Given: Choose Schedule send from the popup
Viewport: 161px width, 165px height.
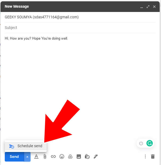Looking at the screenshot, I should coord(26,146).
